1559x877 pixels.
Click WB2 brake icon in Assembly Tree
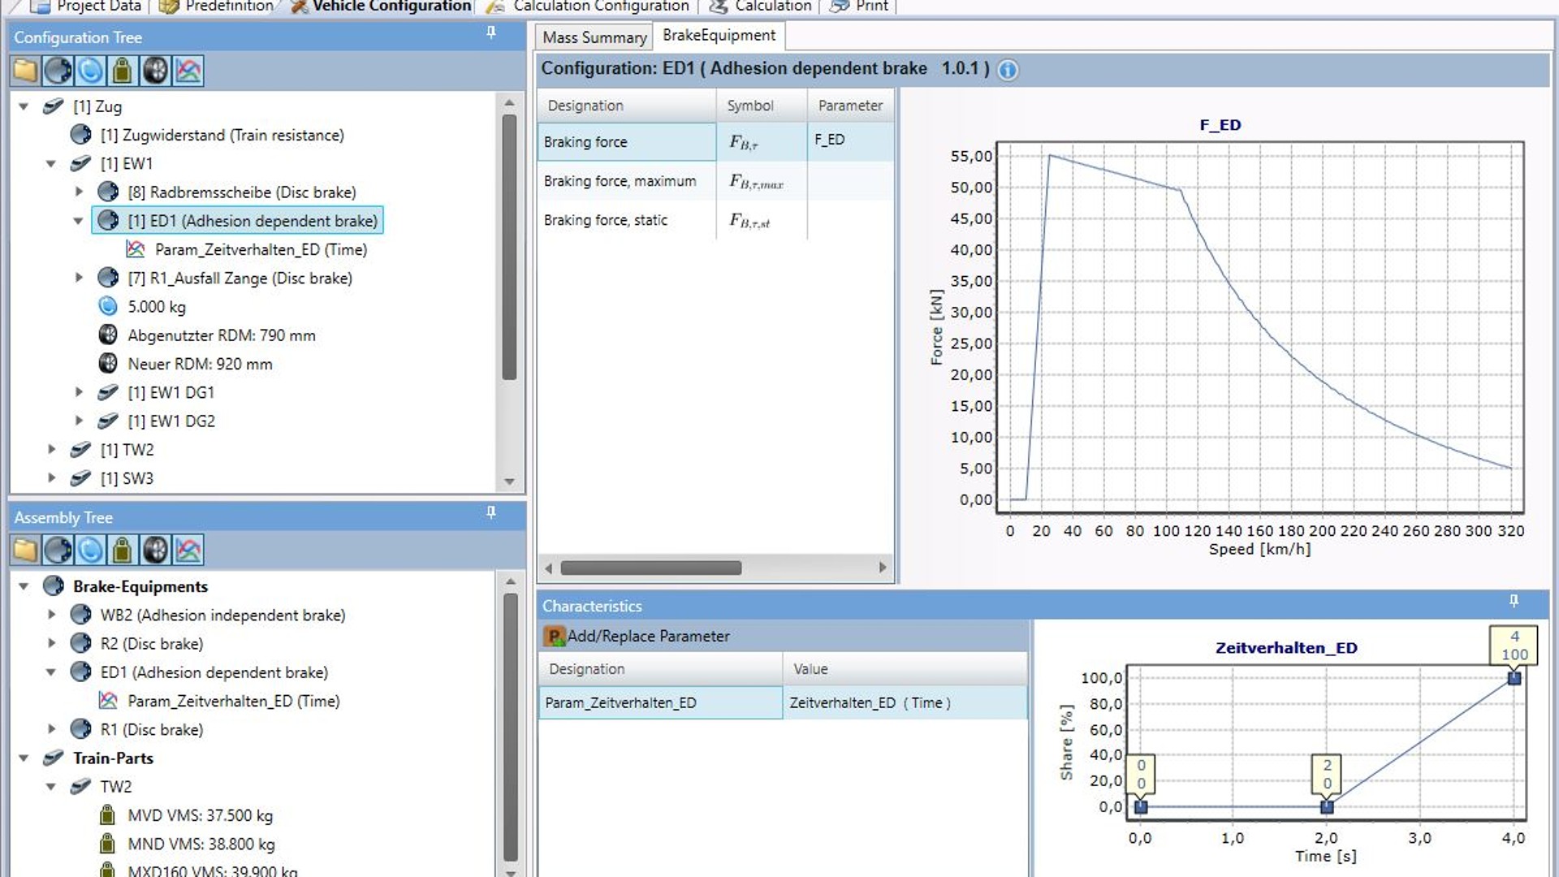80,615
